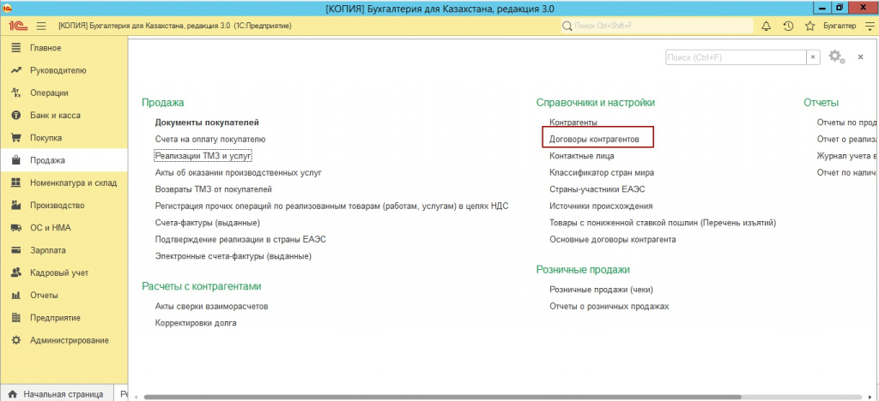The width and height of the screenshot is (879, 401).
Task: Click the Администрирование gear icon
Action: click(x=16, y=340)
